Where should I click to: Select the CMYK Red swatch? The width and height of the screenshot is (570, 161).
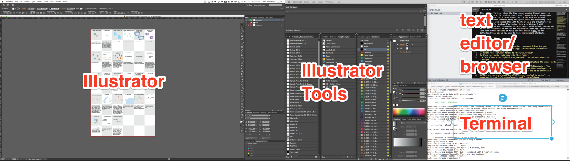(x=373, y=52)
